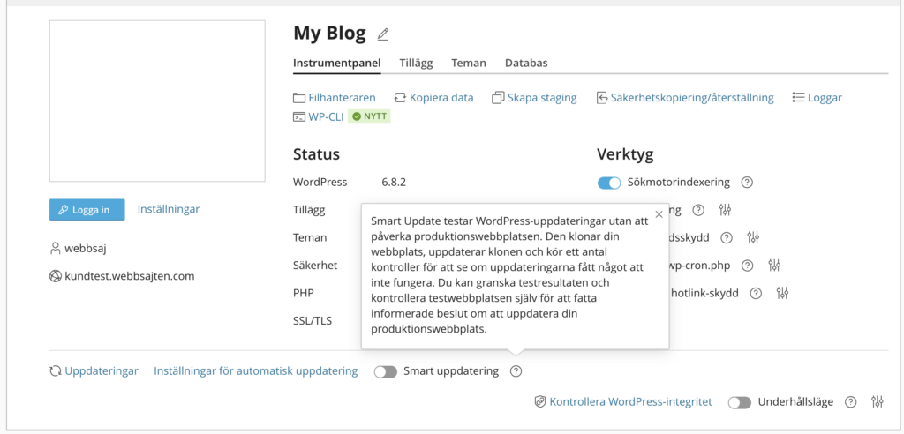Open settings sliders for 'dsskydd' row
The width and height of the screenshot is (904, 434).
pyautogui.click(x=753, y=237)
